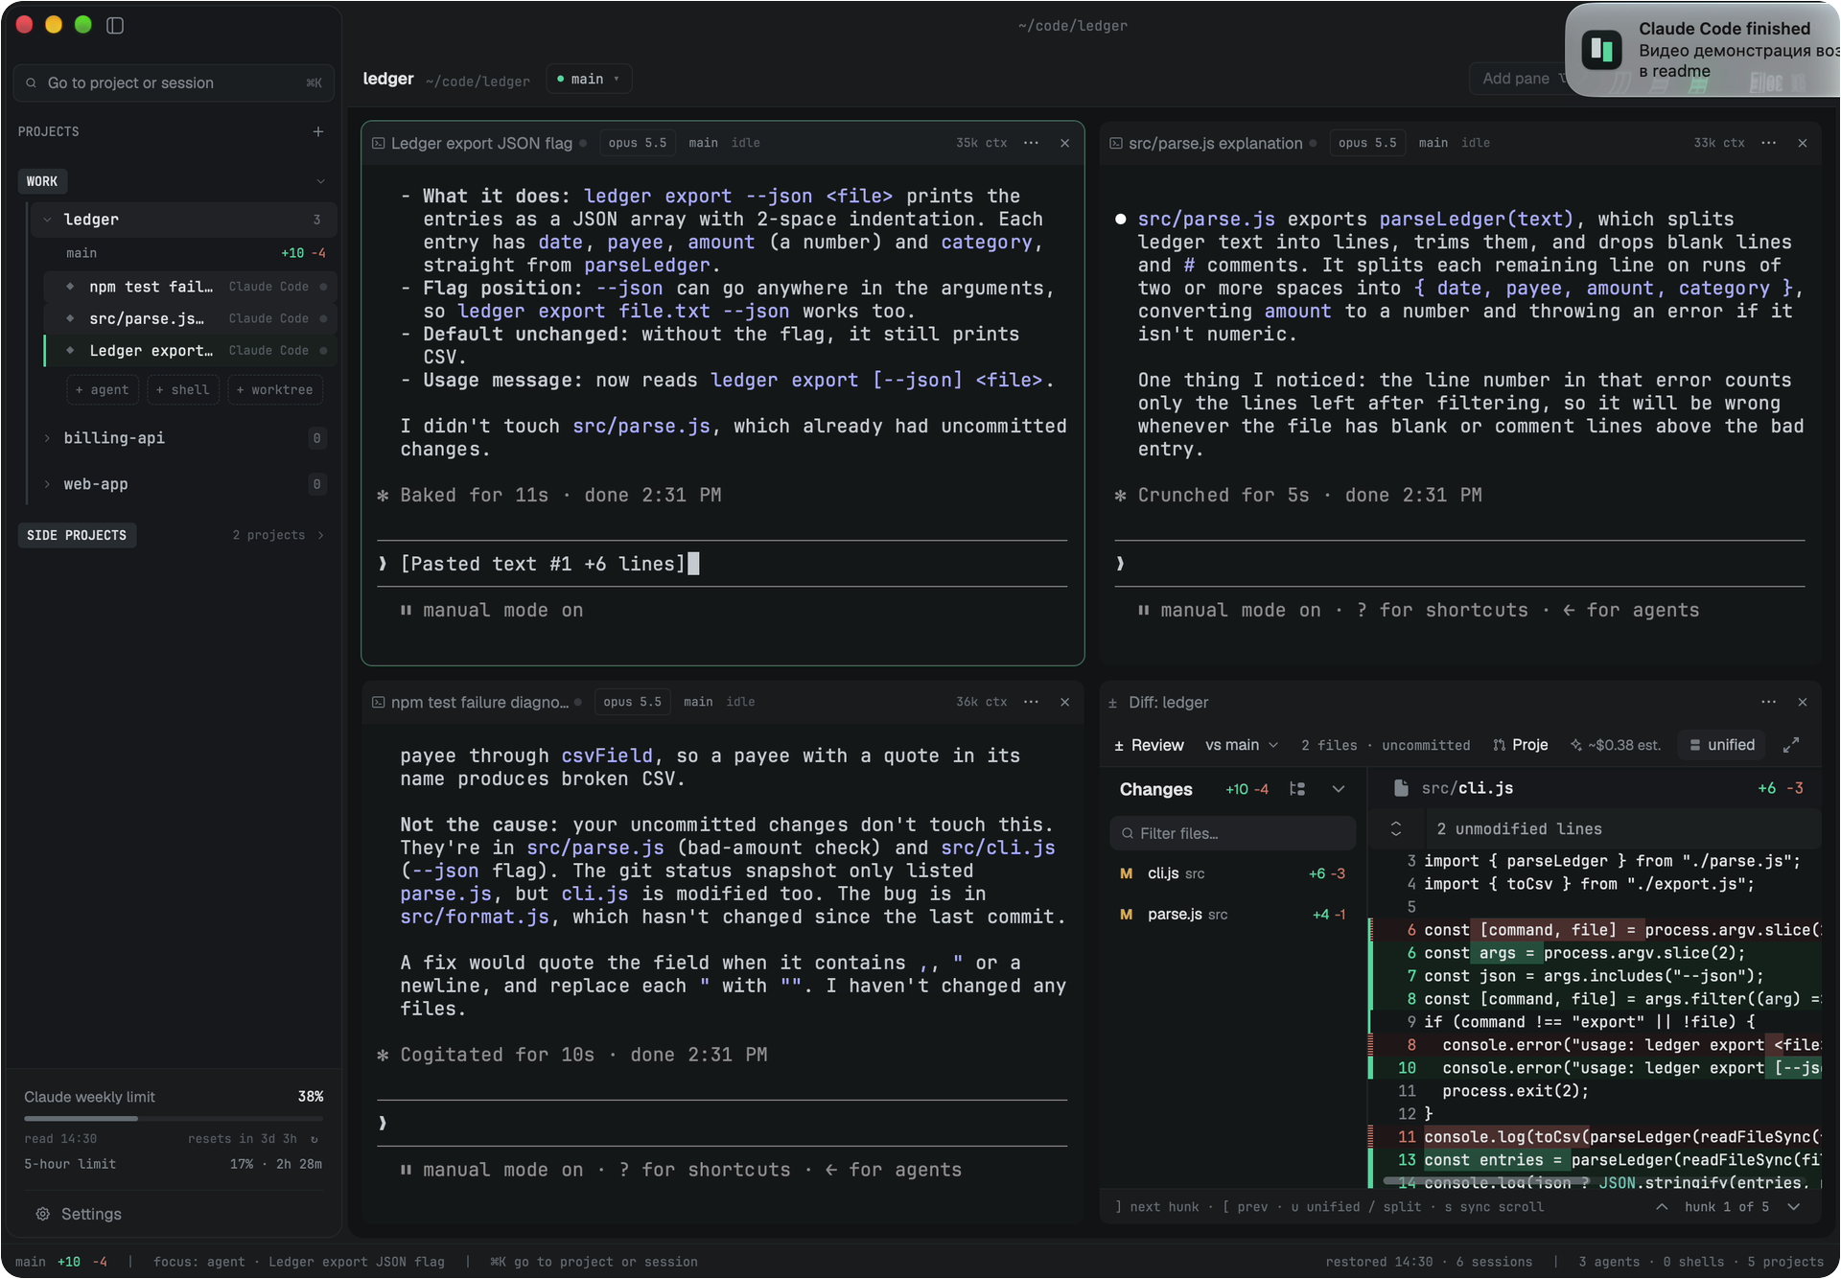Image resolution: width=1841 pixels, height=1279 pixels.
Task: Collapse the Changes file list chevron
Action: coord(1339,789)
